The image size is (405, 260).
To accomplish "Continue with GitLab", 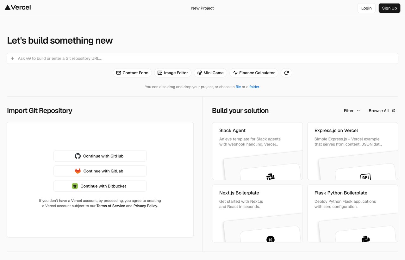I will coord(100,171).
